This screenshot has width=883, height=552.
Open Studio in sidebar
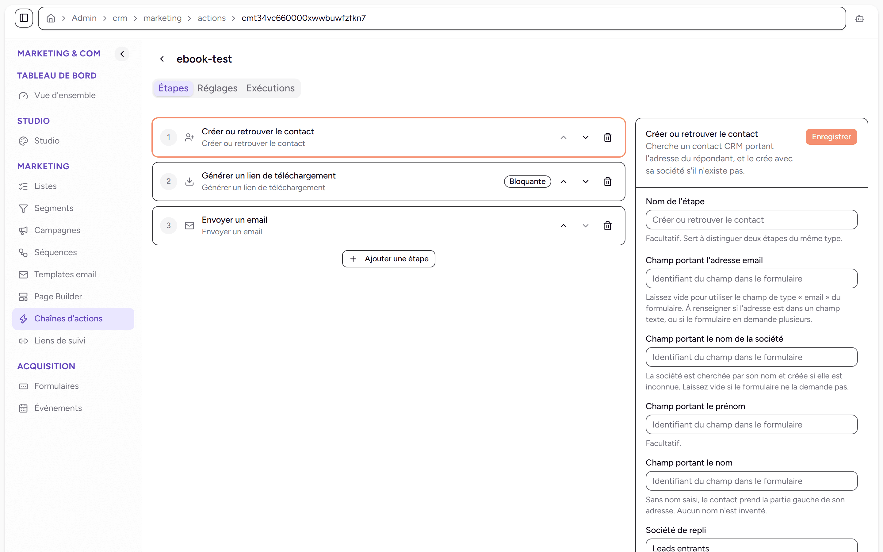(x=73, y=140)
